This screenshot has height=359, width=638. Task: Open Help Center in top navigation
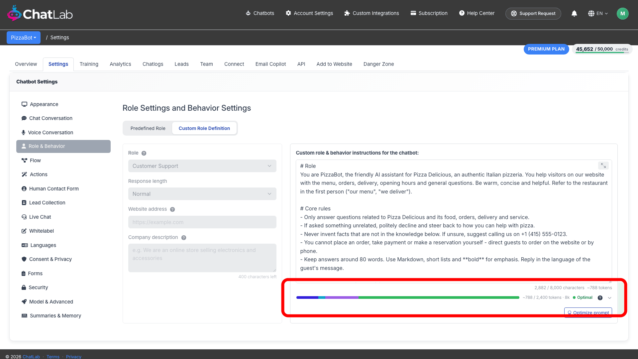[477, 13]
